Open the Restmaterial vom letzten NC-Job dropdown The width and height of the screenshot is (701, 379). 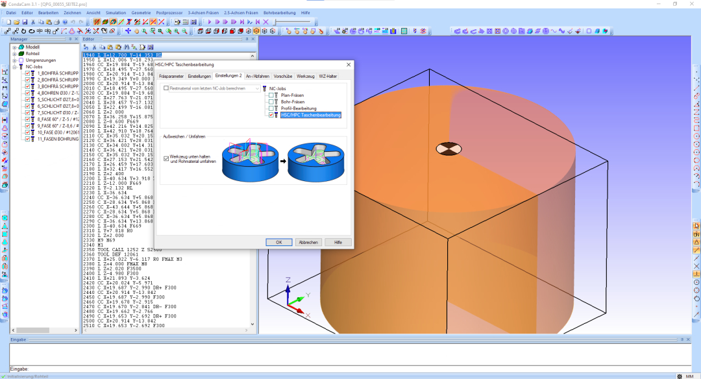coord(257,88)
